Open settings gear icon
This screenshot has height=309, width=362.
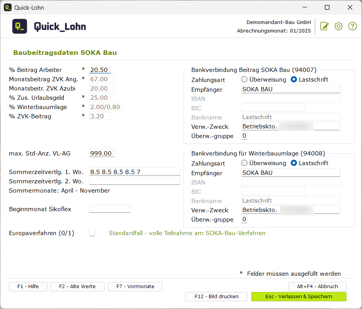pyautogui.click(x=338, y=26)
